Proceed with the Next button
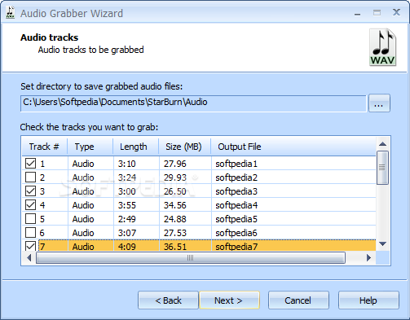This screenshot has width=410, height=320. coord(229,300)
